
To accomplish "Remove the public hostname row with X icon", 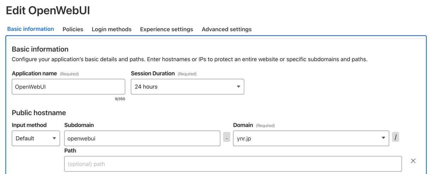I will (413, 161).
